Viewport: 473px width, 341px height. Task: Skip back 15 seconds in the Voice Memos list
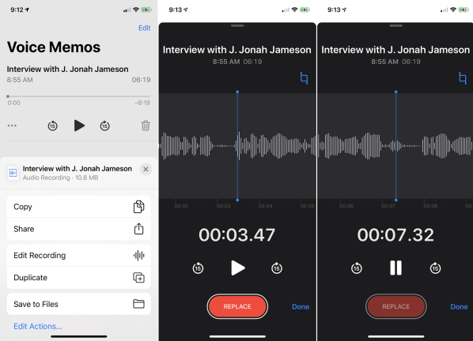52,126
